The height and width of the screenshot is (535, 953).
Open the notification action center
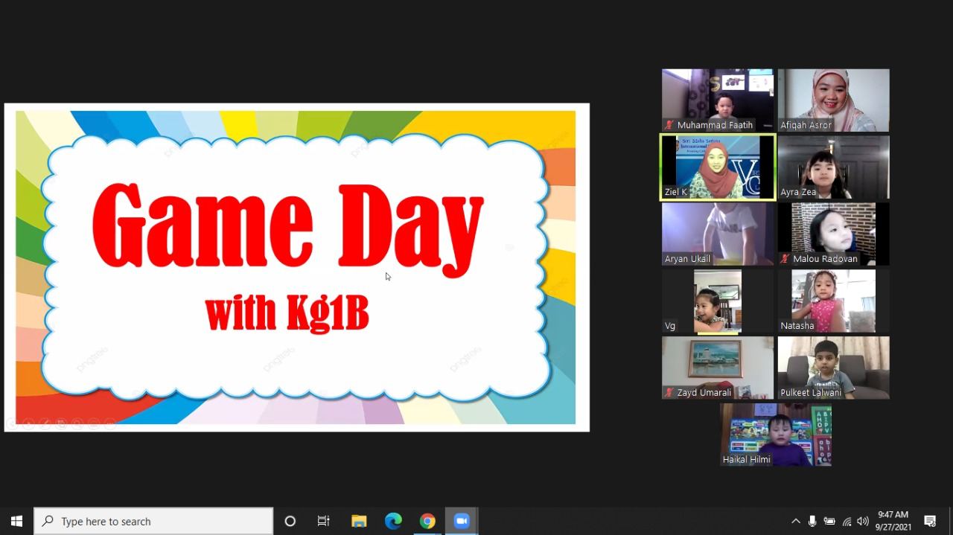(930, 521)
